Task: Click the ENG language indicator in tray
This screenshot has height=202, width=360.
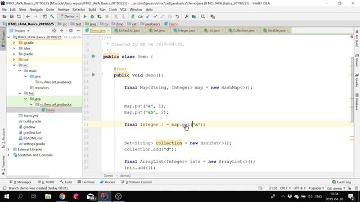Action: [318, 196]
